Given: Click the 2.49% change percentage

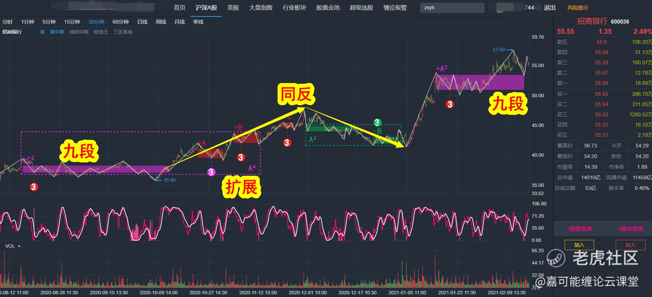Looking at the screenshot, I should (642, 31).
